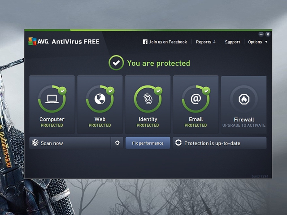Screen dimensions: 287x215
Task: Open scan settings gear icon
Action: [x=117, y=143]
